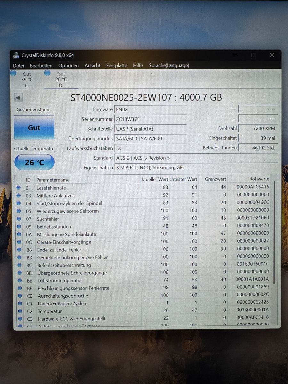Viewport: 288px width, 384px height.
Task: Click the Eingeschaltet field 39 mal
Action: pyautogui.click(x=258, y=138)
